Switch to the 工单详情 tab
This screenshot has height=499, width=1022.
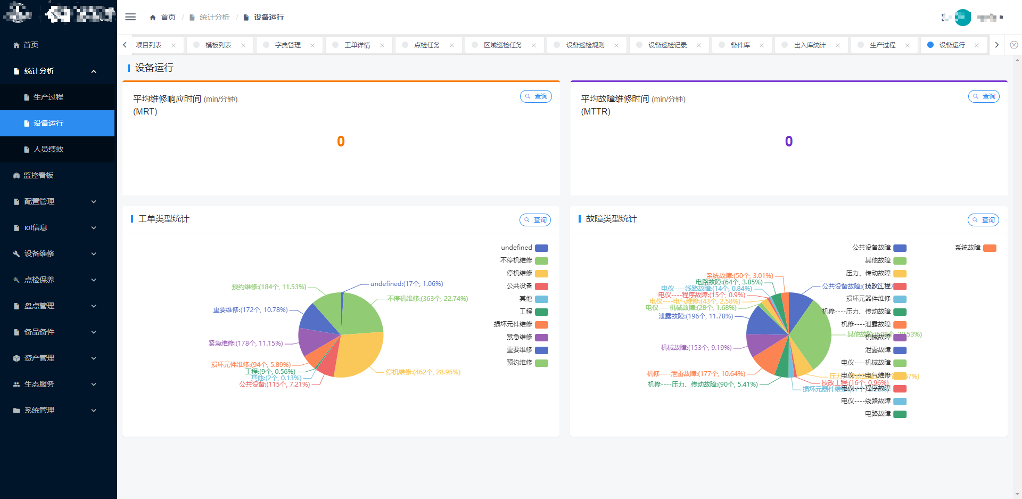(x=358, y=45)
